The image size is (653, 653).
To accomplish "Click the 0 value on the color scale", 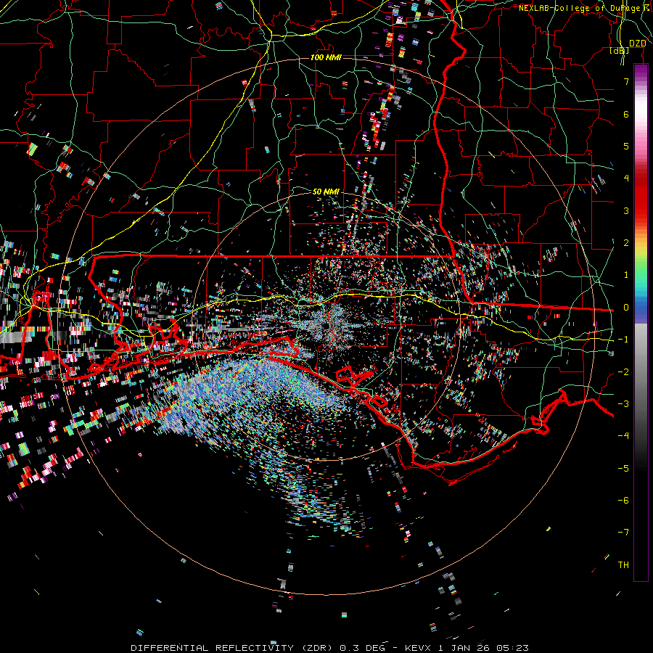I will click(626, 308).
